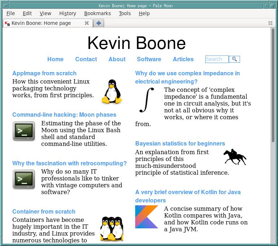Click the three penguins icon beside Container article
Screen dimensions: 278x246
[112, 229]
